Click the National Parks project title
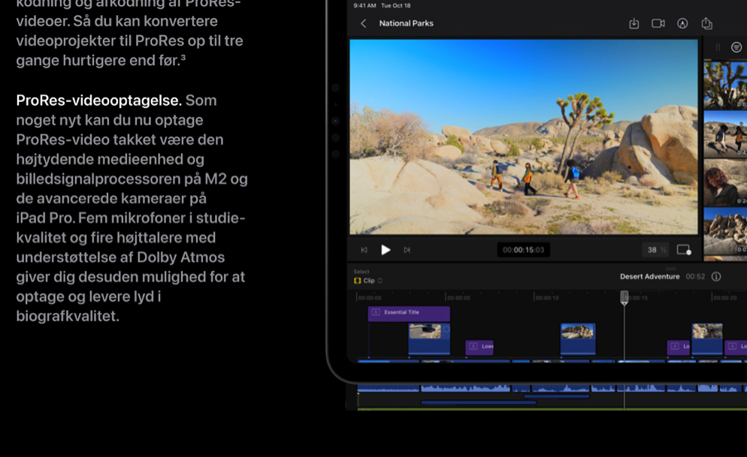Viewport: 747px width, 457px height. pos(406,23)
